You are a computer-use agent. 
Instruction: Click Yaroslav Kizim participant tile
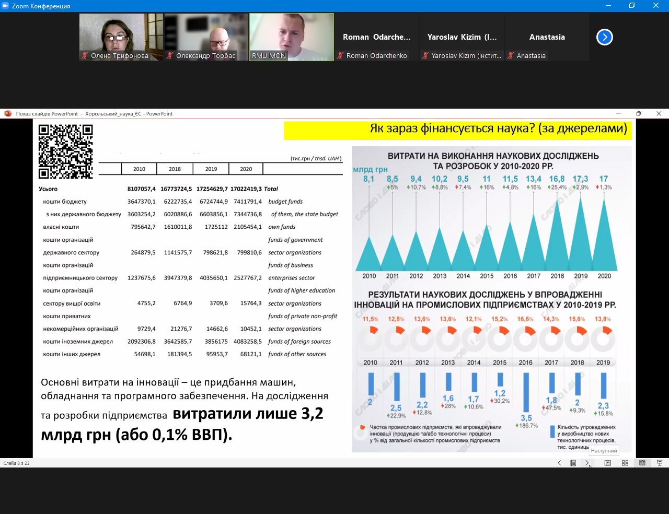point(462,37)
